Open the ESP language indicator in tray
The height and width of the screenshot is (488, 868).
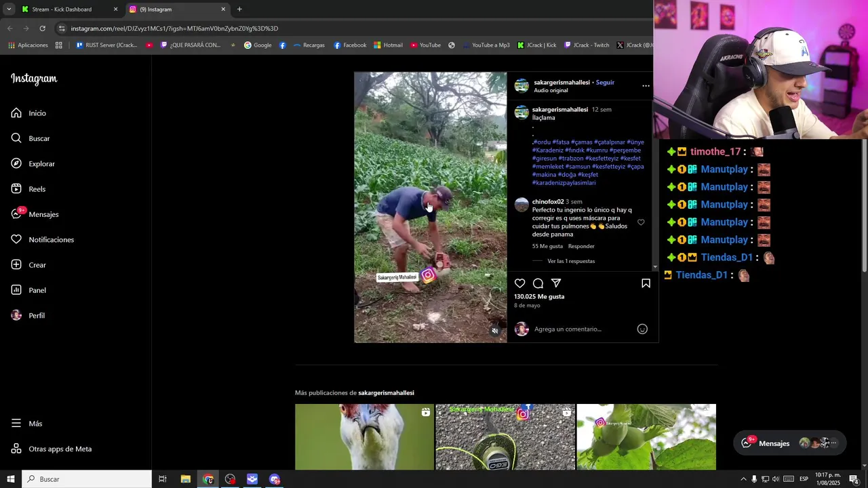tap(805, 479)
